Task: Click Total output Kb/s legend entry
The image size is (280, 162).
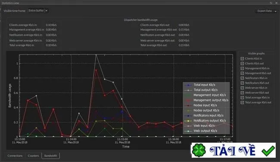Action: (201, 90)
